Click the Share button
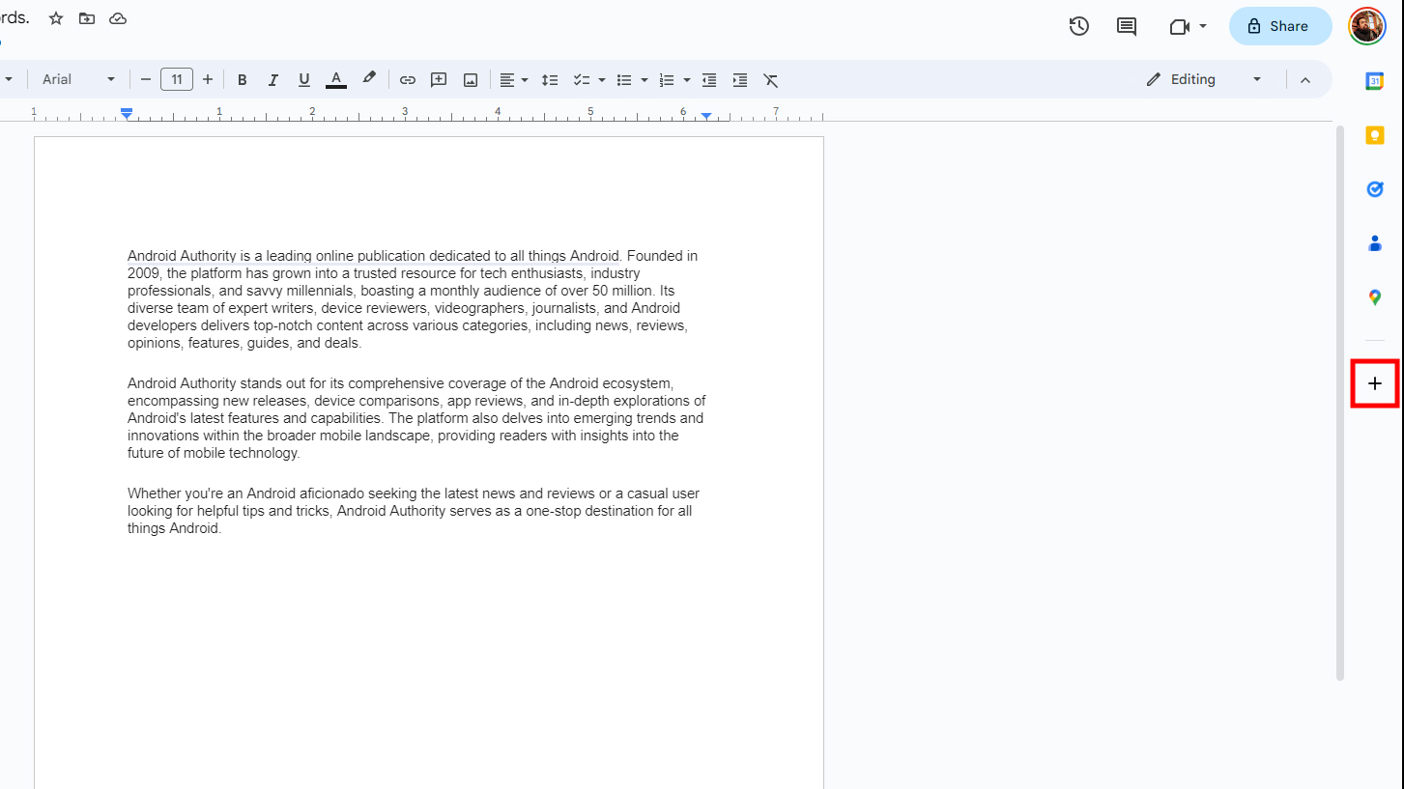This screenshot has width=1404, height=789. tap(1279, 27)
